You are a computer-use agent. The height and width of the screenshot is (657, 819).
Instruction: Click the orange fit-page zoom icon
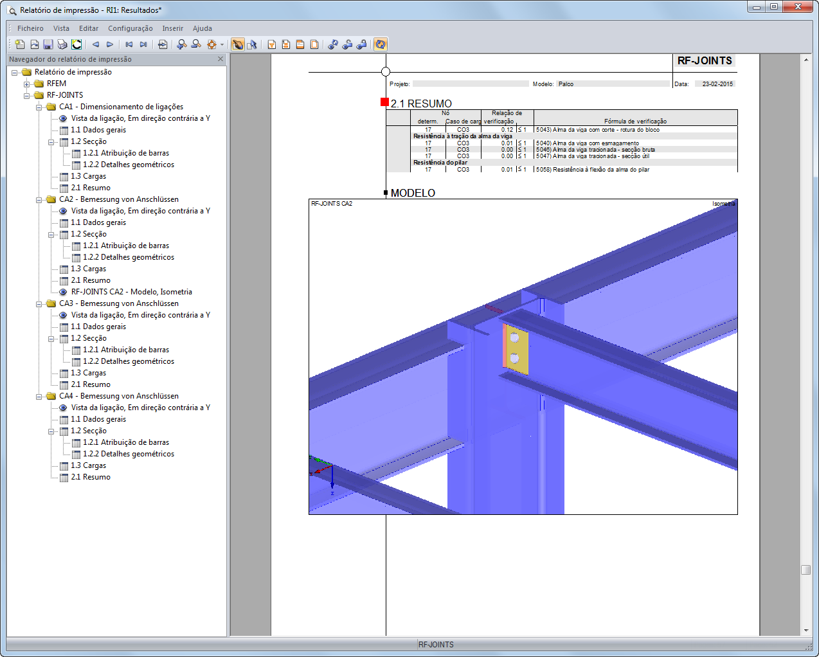click(x=212, y=44)
